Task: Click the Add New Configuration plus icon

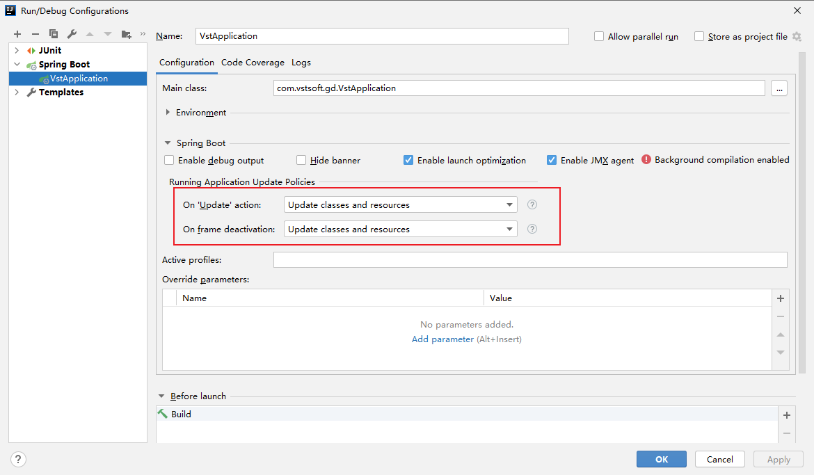Action: pos(17,34)
